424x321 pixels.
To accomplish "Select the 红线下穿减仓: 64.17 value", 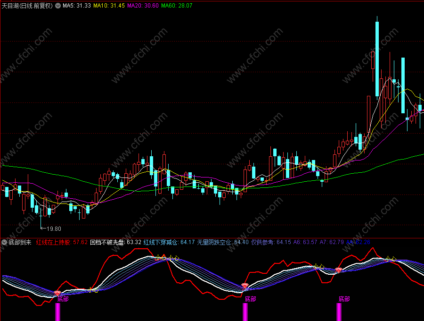I will (x=169, y=242).
